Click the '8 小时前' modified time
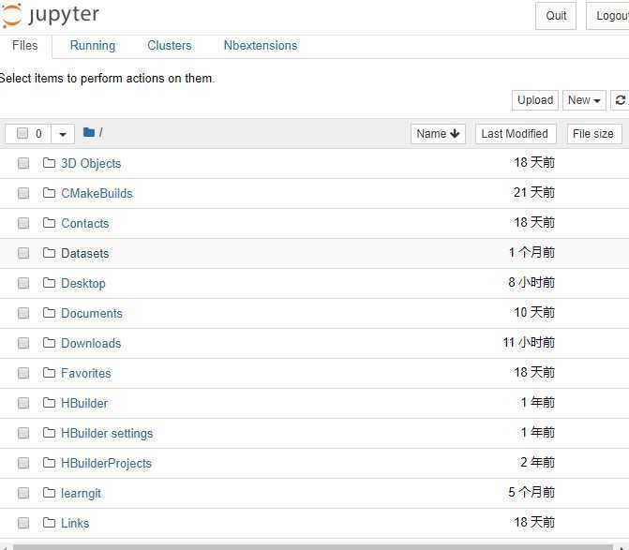This screenshot has width=629, height=550. coord(532,283)
